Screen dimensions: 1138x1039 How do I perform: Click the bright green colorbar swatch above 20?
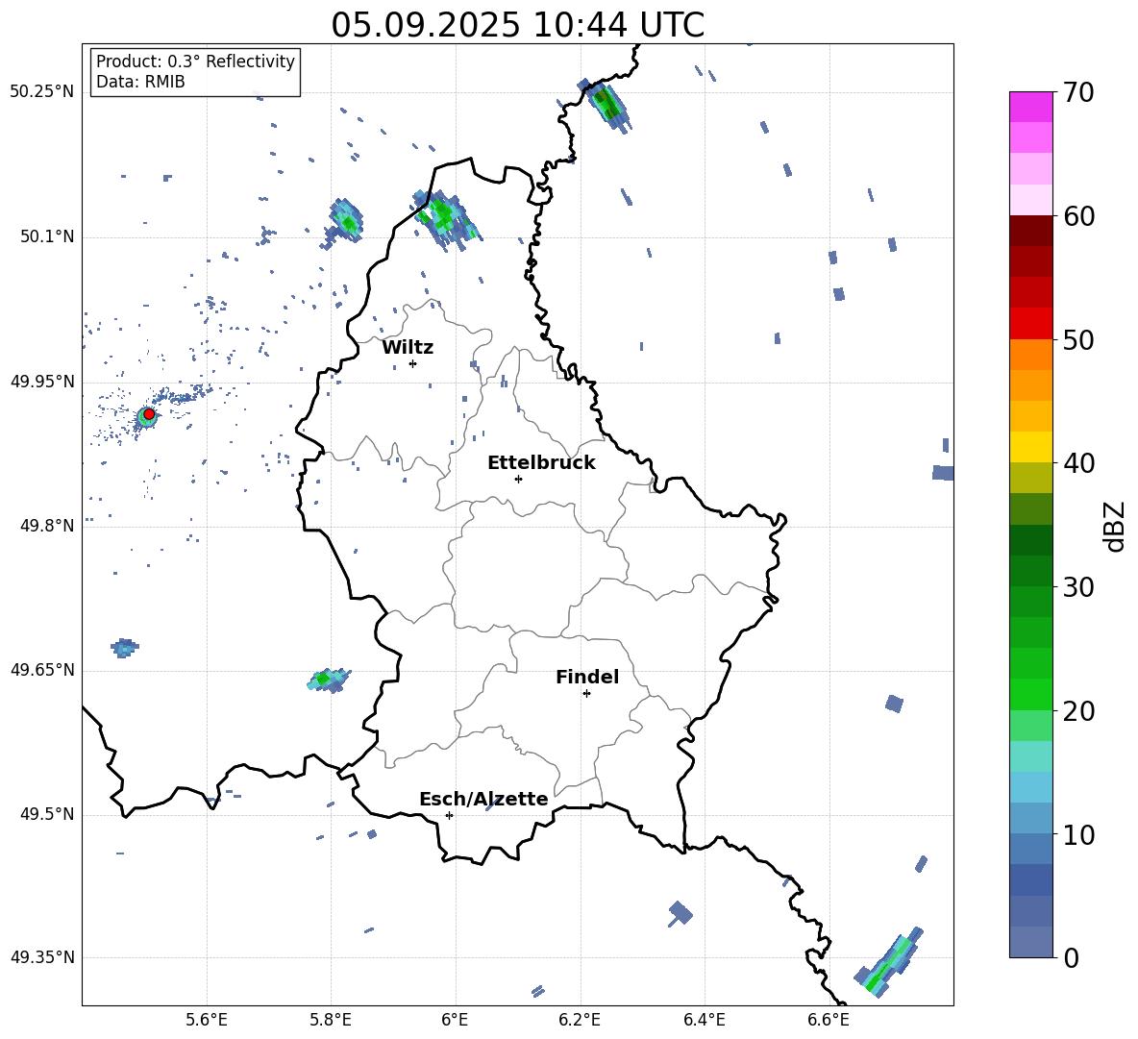tap(1031, 694)
